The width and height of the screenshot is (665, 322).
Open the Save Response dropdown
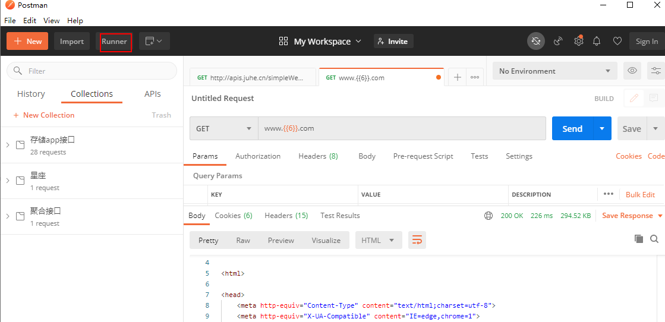(632, 216)
